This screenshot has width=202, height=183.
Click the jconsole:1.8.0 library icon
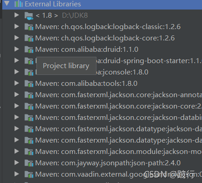[29, 72]
